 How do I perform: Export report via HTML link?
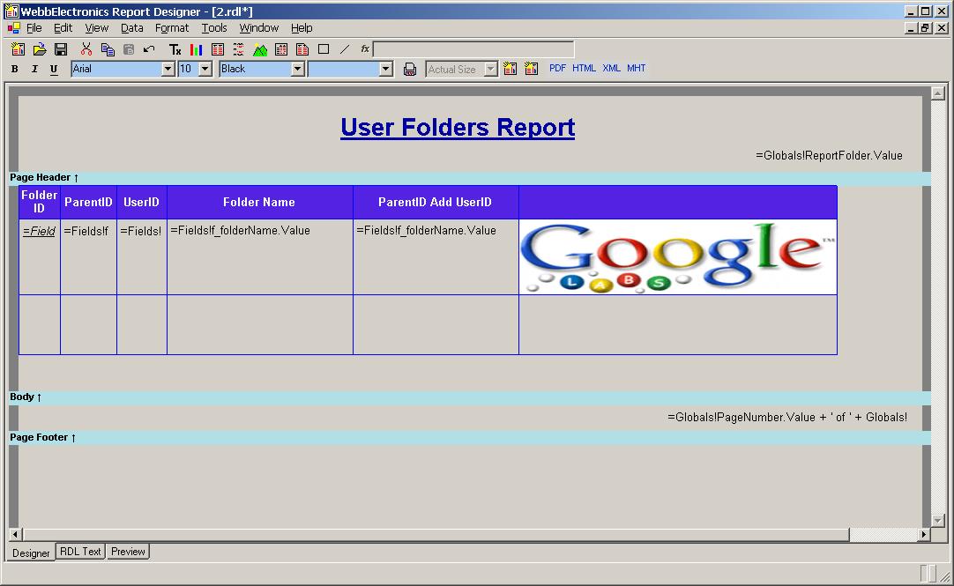click(584, 68)
